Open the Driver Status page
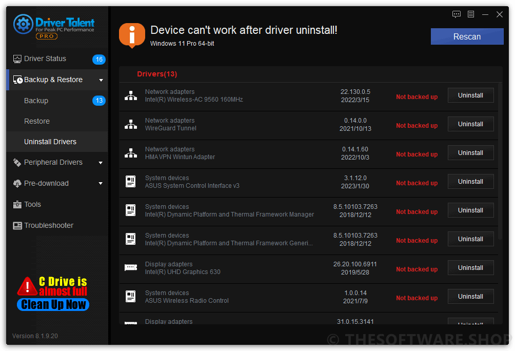Image resolution: width=515 pixels, height=351 pixels. pos(57,59)
